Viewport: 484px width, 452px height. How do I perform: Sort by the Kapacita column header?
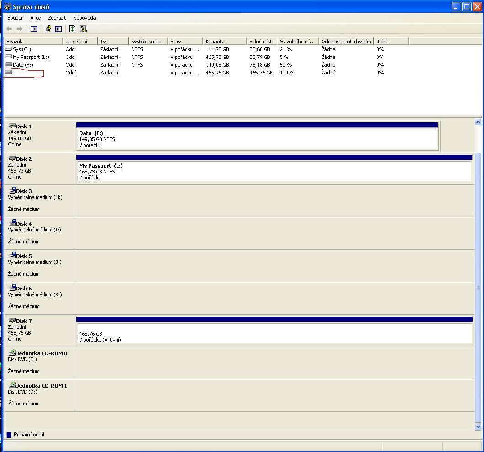224,42
